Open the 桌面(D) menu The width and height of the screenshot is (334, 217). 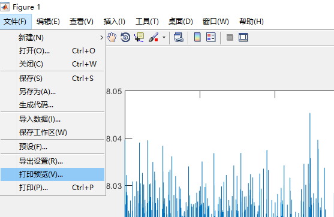tap(180, 22)
